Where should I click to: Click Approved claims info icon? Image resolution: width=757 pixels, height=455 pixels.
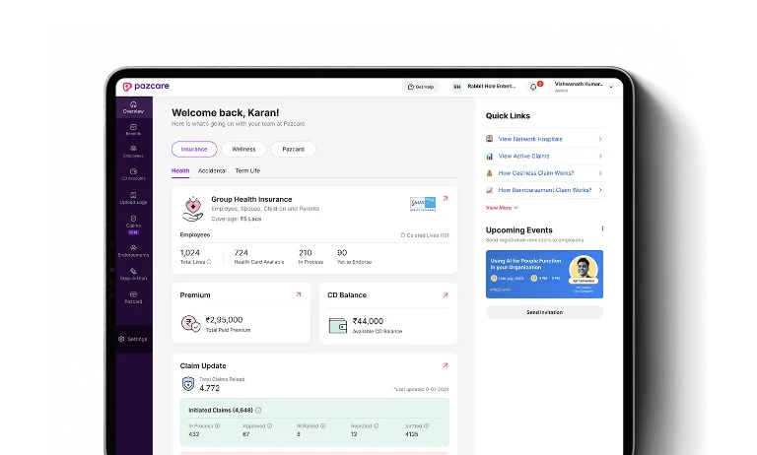coord(269,426)
